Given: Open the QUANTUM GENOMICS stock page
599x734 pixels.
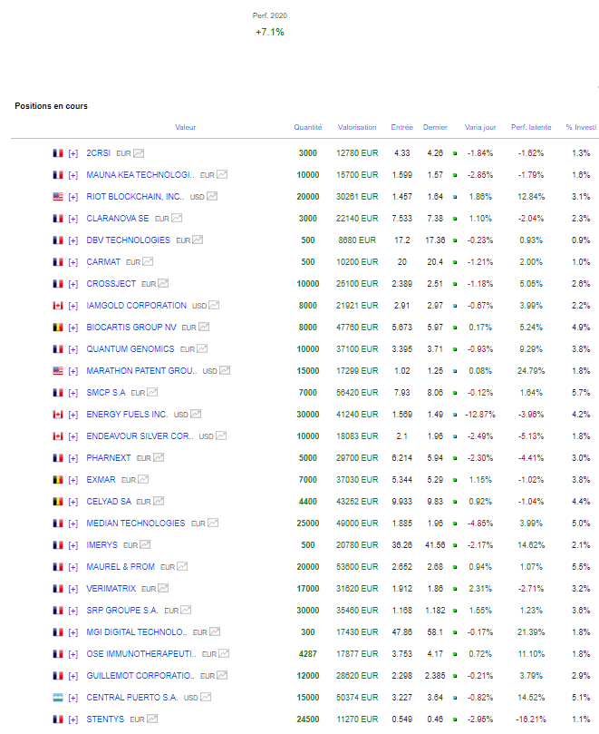Looking at the screenshot, I should click(130, 349).
